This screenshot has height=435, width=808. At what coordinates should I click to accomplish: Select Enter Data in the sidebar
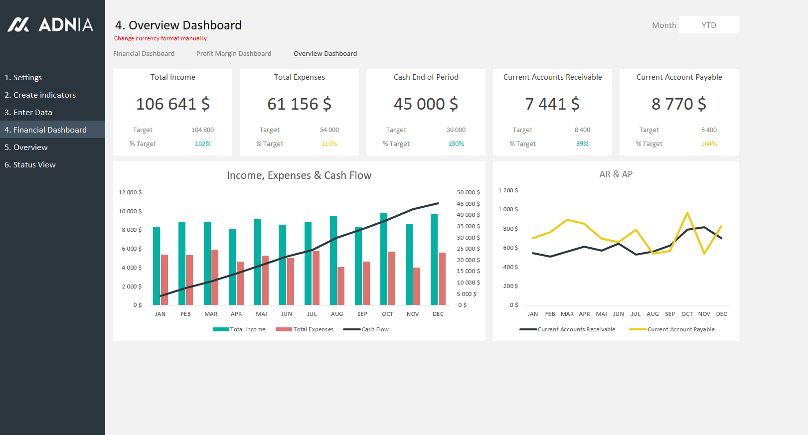pyautogui.click(x=28, y=112)
